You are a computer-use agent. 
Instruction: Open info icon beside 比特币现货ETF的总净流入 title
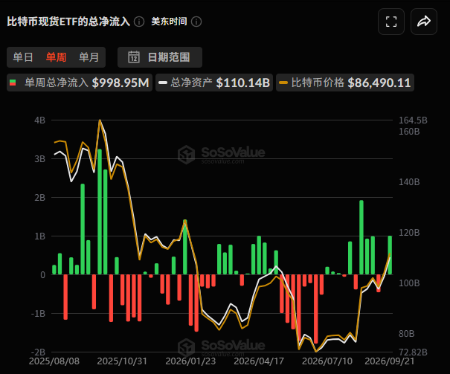coord(139,22)
